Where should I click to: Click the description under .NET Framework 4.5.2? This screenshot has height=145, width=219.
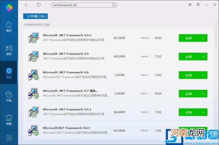pyautogui.click(x=73, y=40)
